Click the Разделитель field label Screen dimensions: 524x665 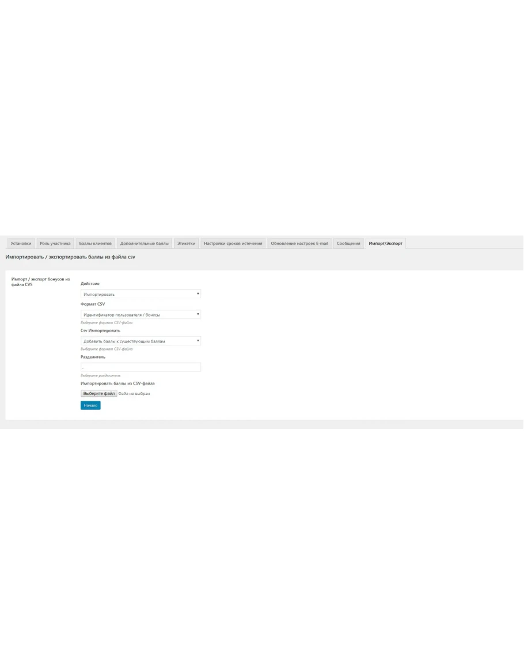pos(93,357)
